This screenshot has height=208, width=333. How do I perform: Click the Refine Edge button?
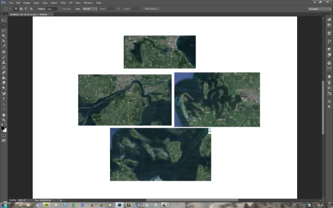point(151,9)
